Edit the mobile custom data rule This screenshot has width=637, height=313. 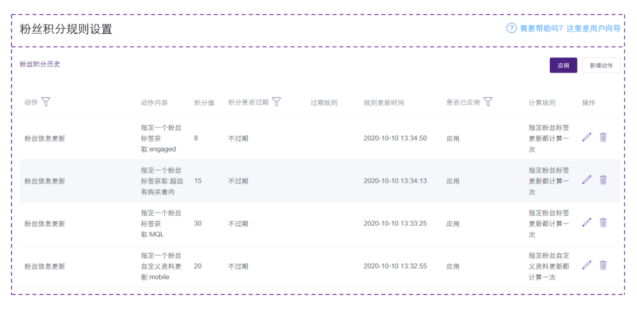pos(587,264)
